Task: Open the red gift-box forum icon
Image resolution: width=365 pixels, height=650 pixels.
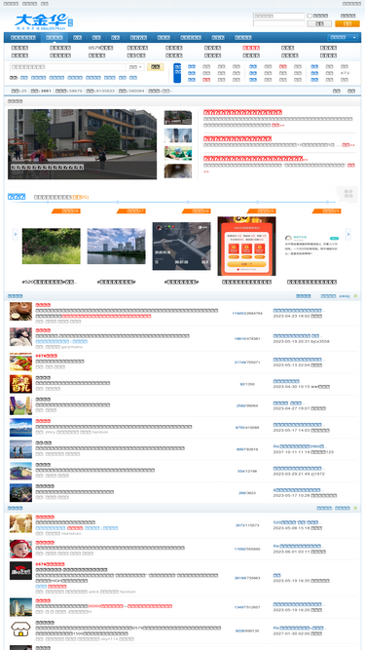Action: (x=20, y=384)
